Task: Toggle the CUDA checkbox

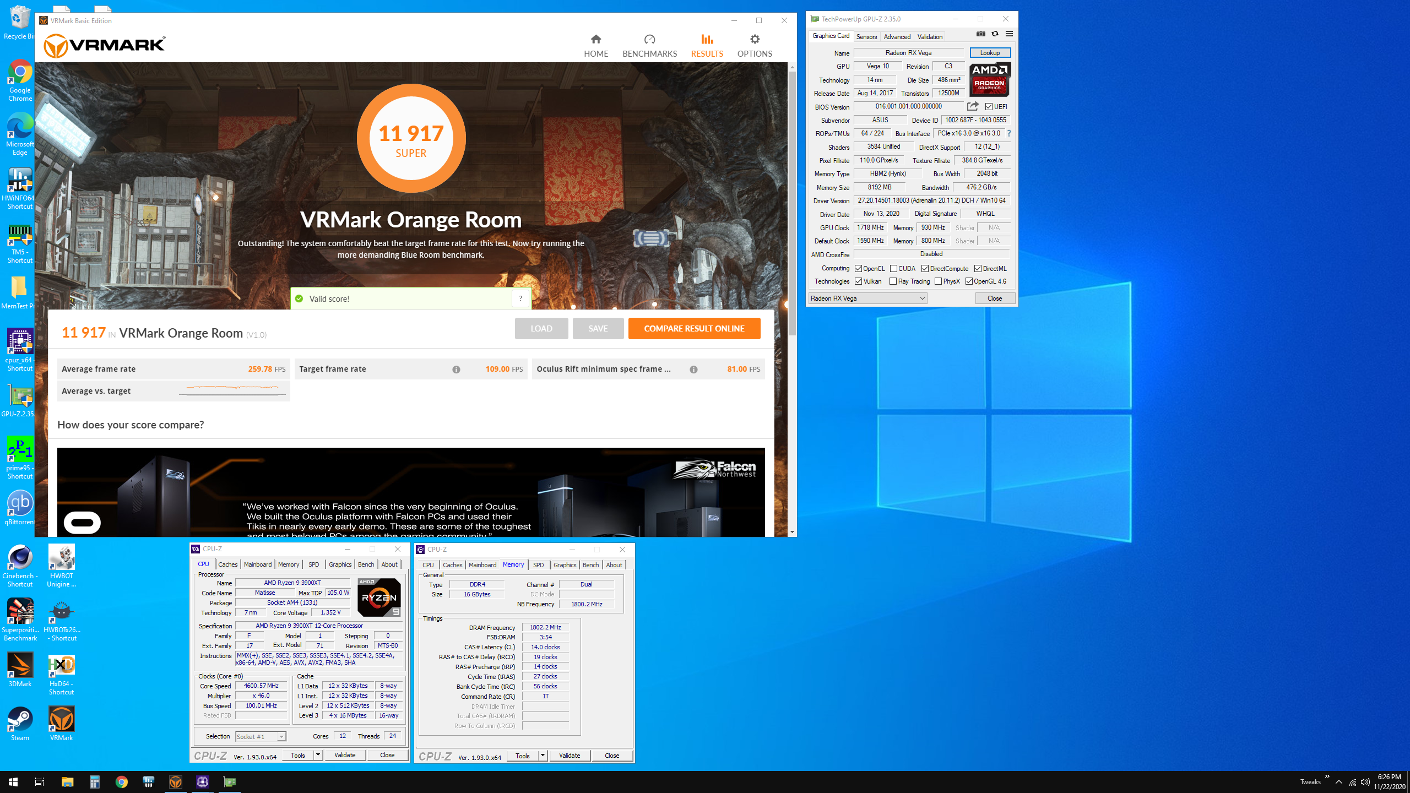Action: tap(893, 269)
